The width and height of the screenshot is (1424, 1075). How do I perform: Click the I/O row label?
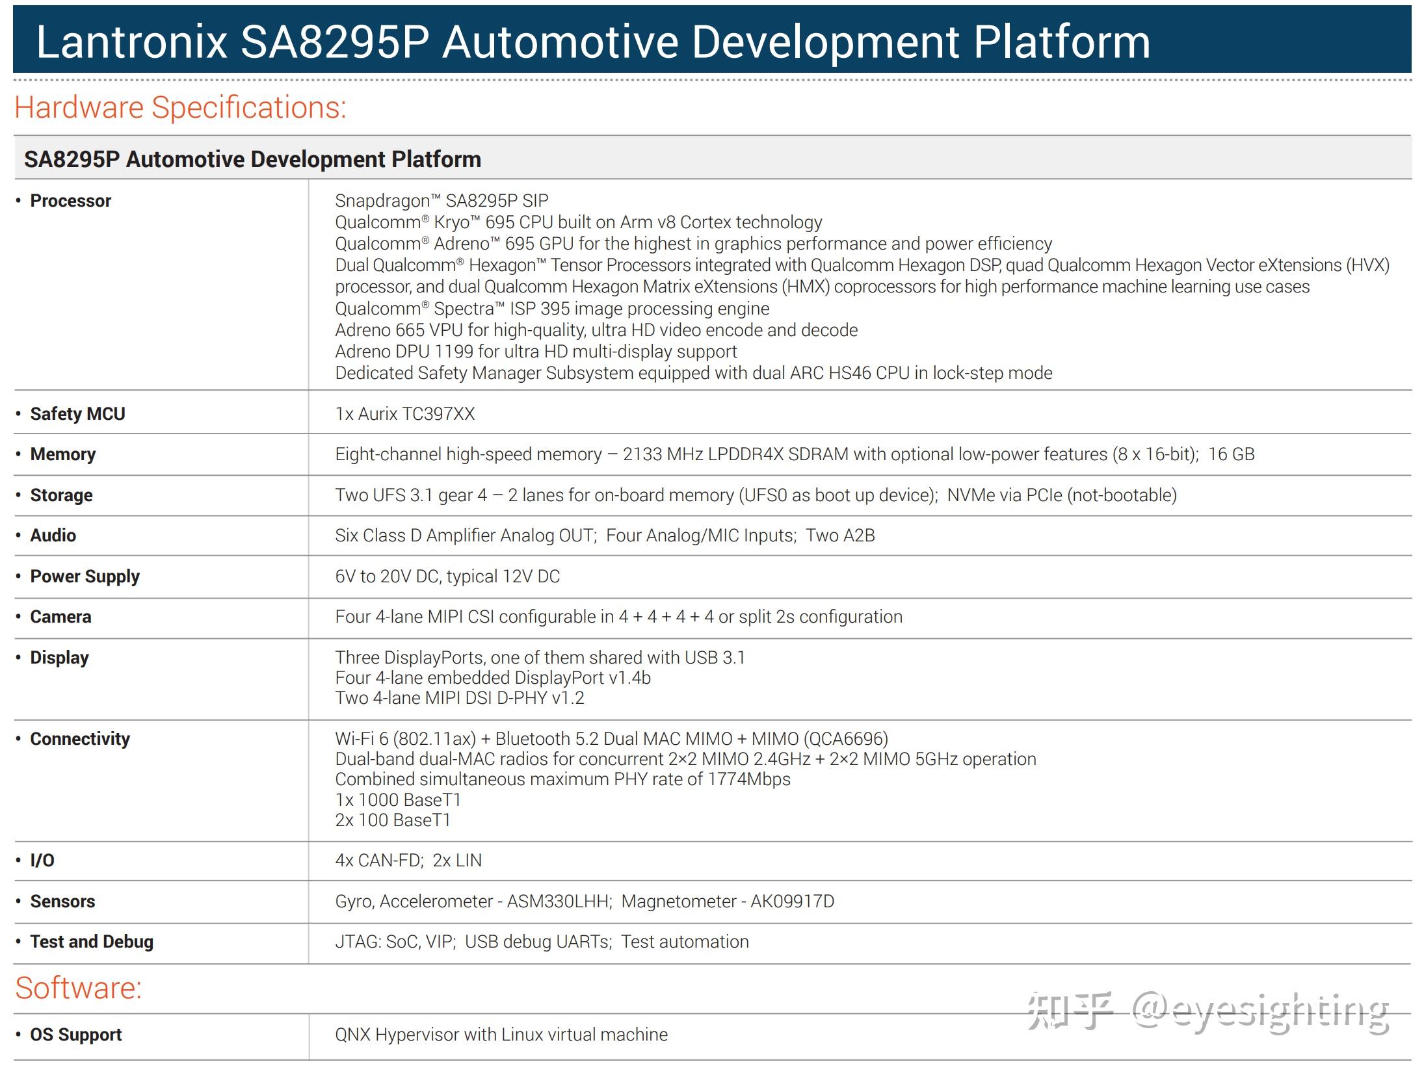coord(42,861)
